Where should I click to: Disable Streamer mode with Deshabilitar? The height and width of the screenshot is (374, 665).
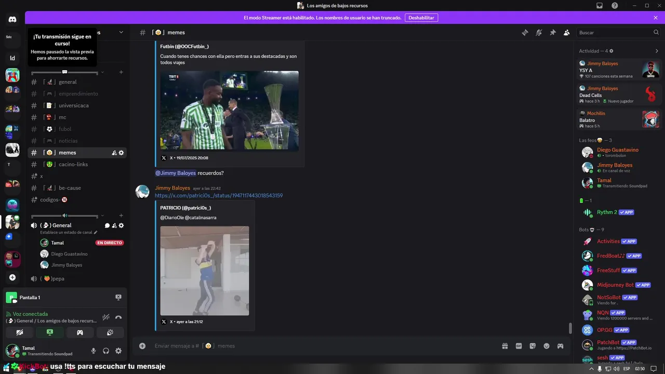click(421, 18)
